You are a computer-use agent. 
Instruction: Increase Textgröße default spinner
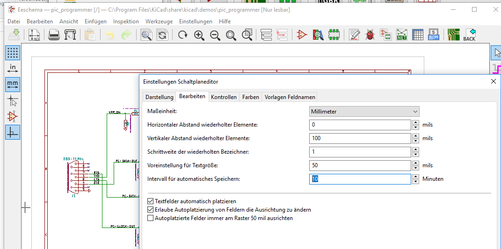415,163
